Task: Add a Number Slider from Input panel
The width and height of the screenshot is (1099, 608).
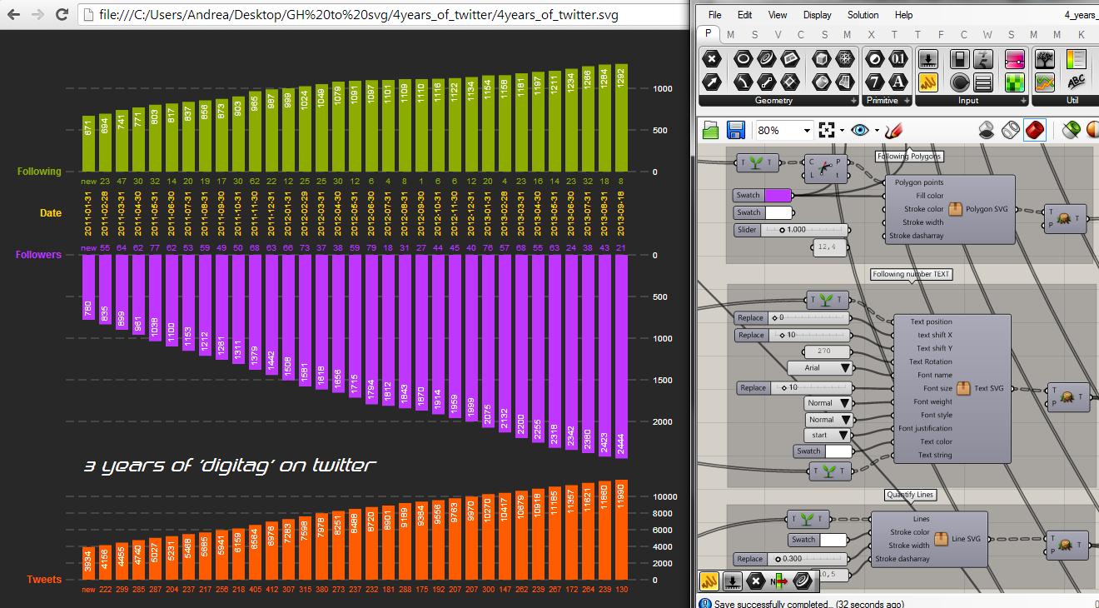Action: (928, 59)
